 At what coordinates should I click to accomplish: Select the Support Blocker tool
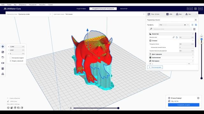click(3, 74)
